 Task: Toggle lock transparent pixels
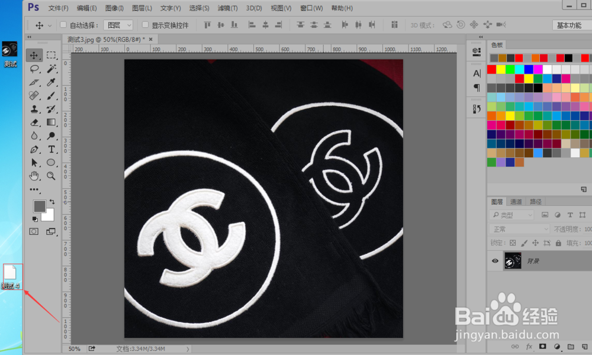coord(512,243)
